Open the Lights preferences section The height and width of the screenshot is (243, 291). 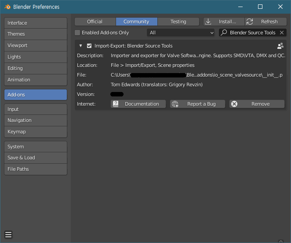[x=36, y=57]
